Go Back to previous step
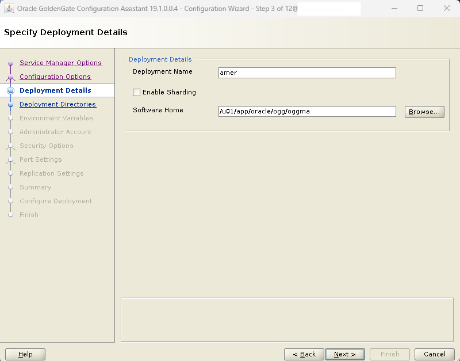Screen dimensions: 460x361 [304, 354]
